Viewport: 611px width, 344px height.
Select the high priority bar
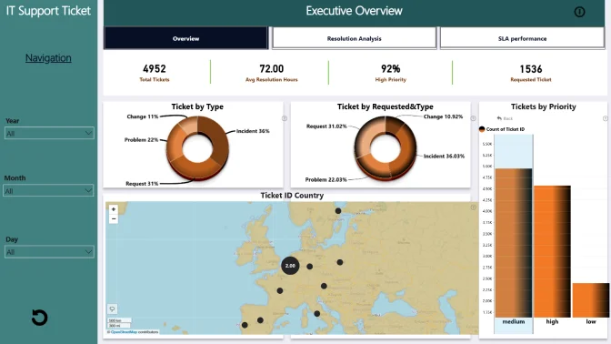[x=552, y=251]
